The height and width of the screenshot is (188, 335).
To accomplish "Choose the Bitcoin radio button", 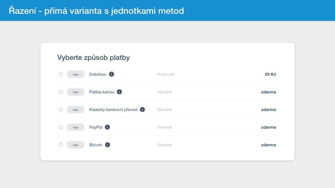I will [61, 145].
